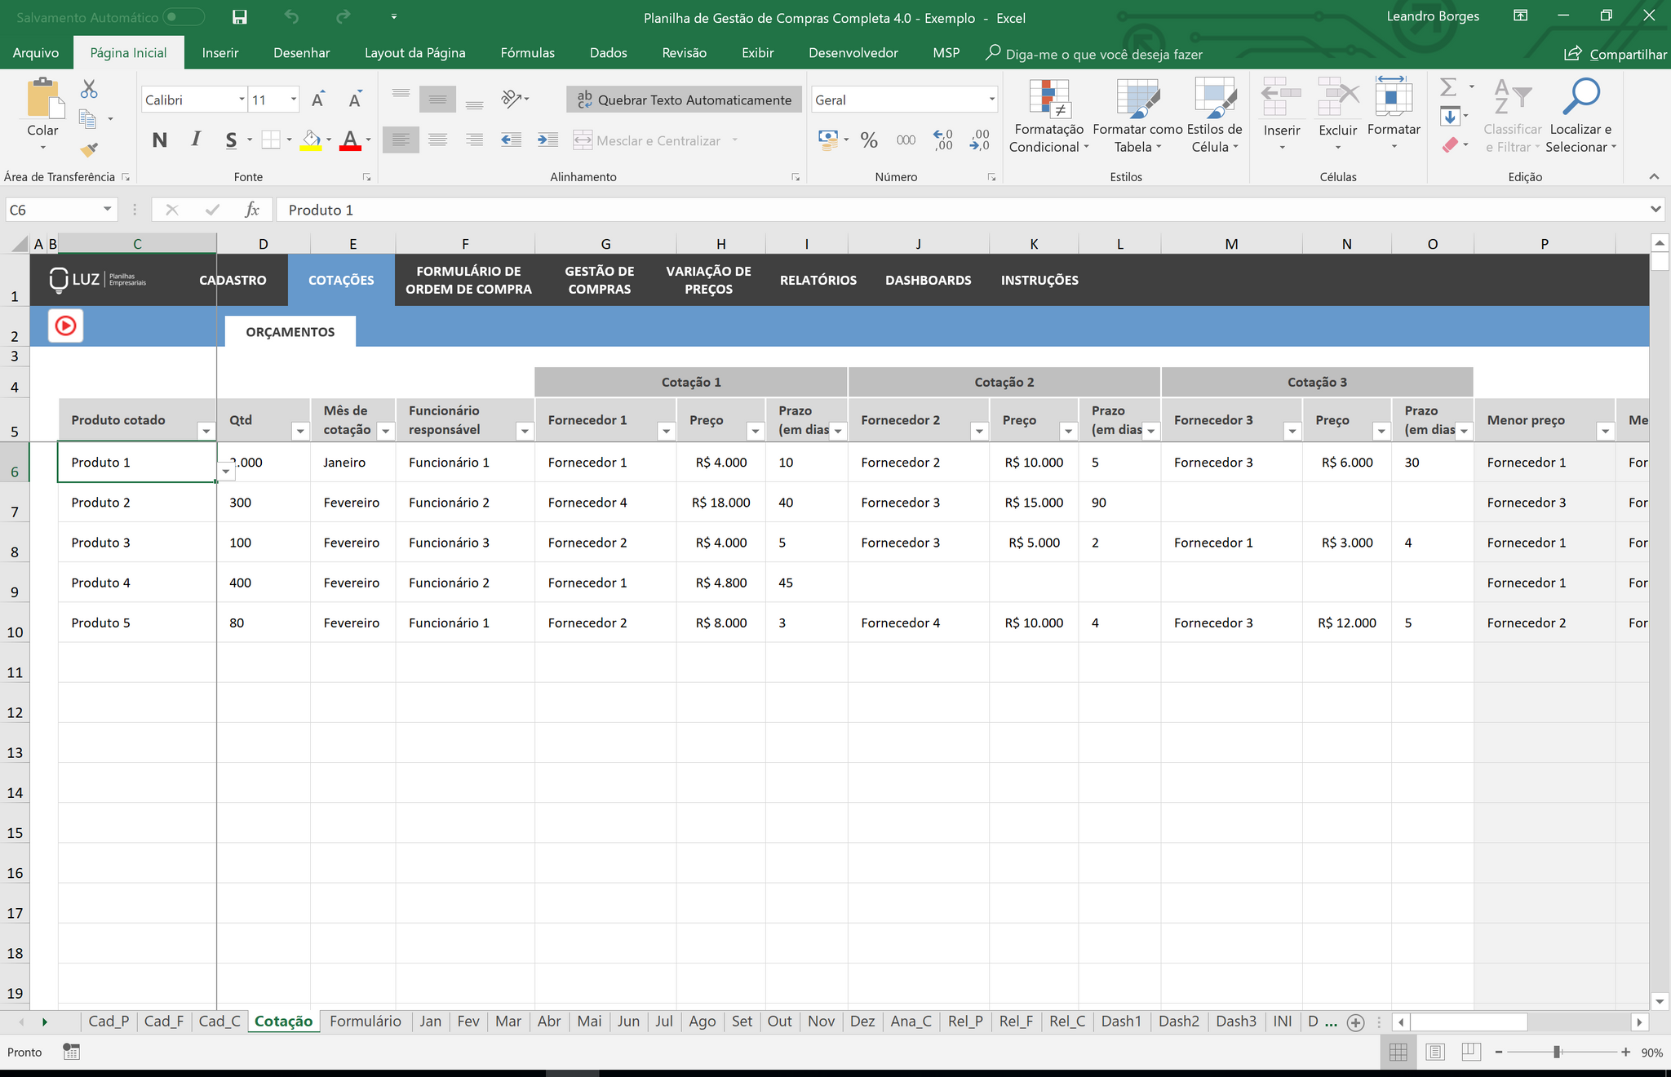Image resolution: width=1671 pixels, height=1077 pixels.
Task: Switch to the Formulário sheet tab
Action: (x=365, y=1022)
